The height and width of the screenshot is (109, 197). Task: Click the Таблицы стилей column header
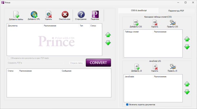click(138, 32)
